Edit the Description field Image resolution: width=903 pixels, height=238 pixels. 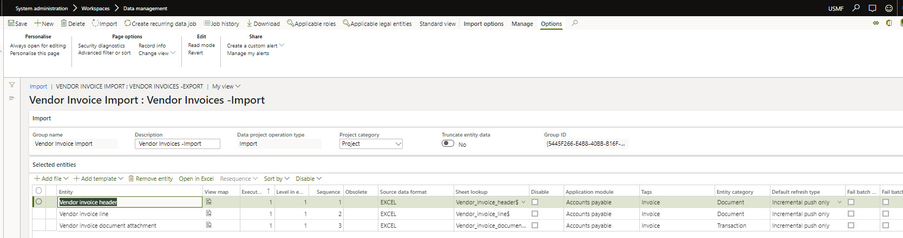click(x=178, y=144)
